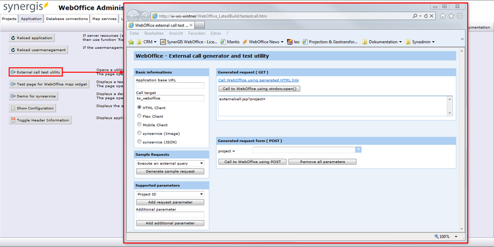Viewport: 494px width, 247px height.
Task: Open Test page for WebOffice map widget
Action: tap(49, 84)
